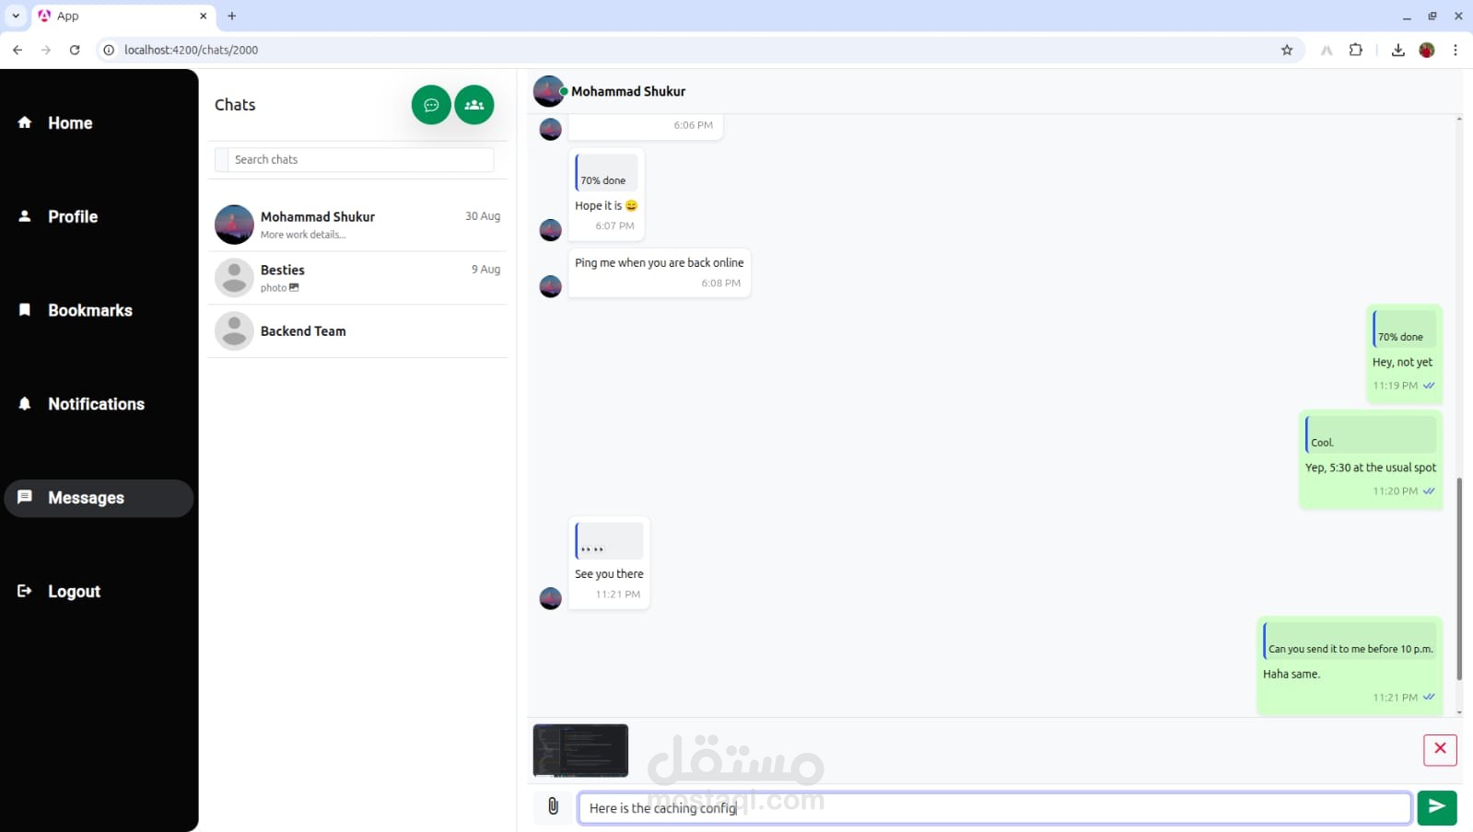The width and height of the screenshot is (1473, 832).
Task: Open the browser extensions puzzle icon
Action: 1356,50
